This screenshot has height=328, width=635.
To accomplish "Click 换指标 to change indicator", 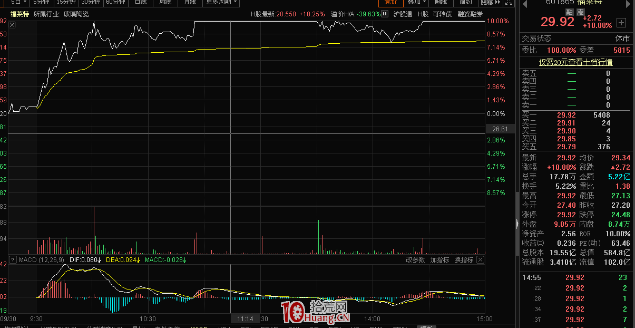I will [x=464, y=260].
